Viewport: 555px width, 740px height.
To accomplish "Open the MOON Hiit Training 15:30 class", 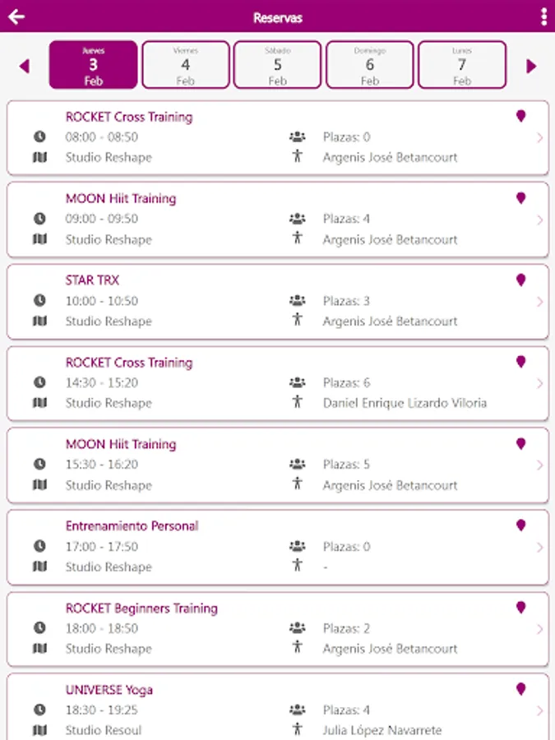I will point(278,465).
